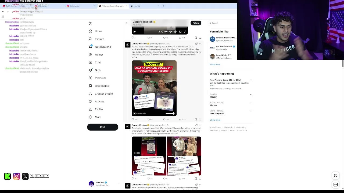Screen dimensions: 344x193
Task: Repost the post with 84 reposts
Action: pyautogui.click(x=150, y=119)
